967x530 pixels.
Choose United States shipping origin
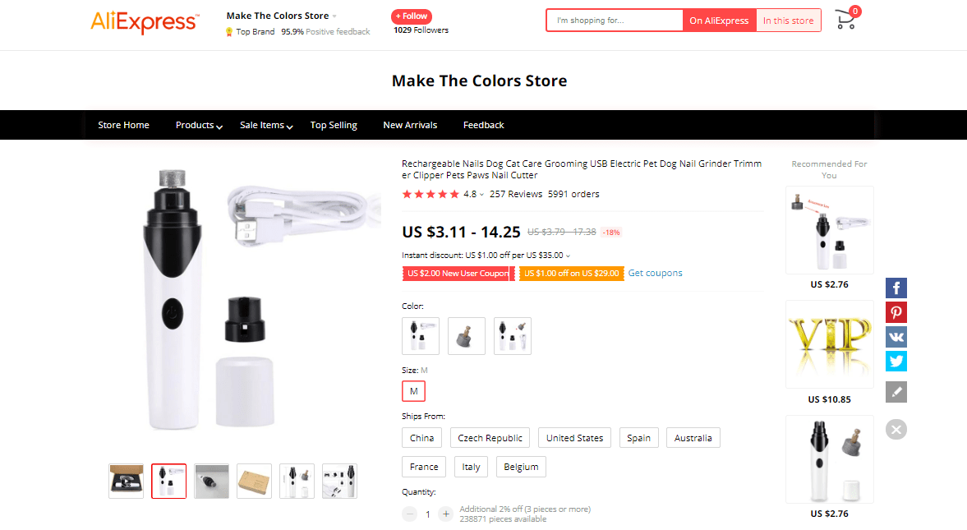[574, 438]
